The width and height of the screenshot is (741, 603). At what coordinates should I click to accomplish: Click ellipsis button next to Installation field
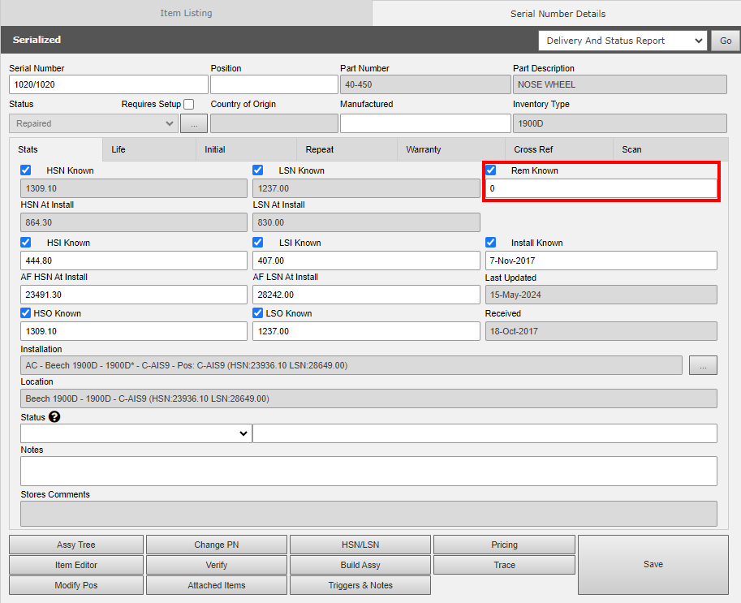703,365
